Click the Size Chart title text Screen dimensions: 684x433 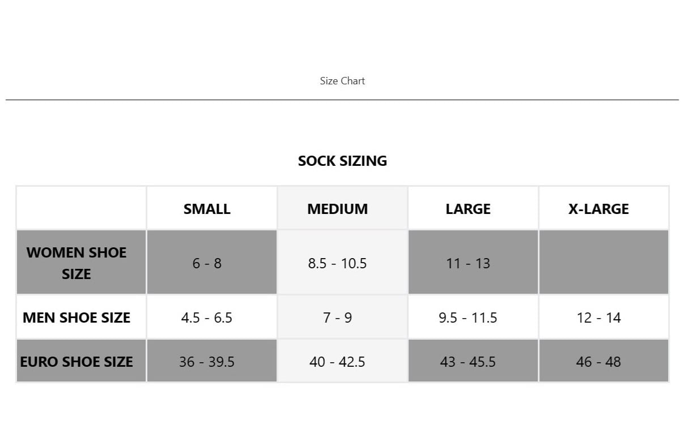click(342, 81)
